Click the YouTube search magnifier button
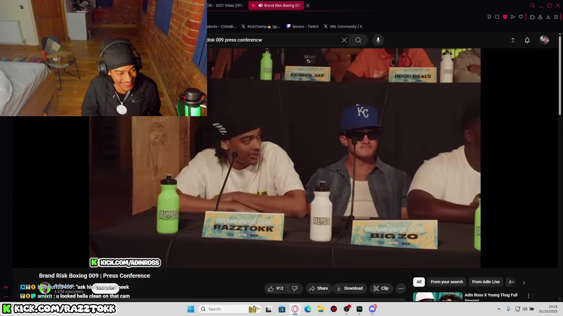This screenshot has height=316, width=563. pos(358,40)
